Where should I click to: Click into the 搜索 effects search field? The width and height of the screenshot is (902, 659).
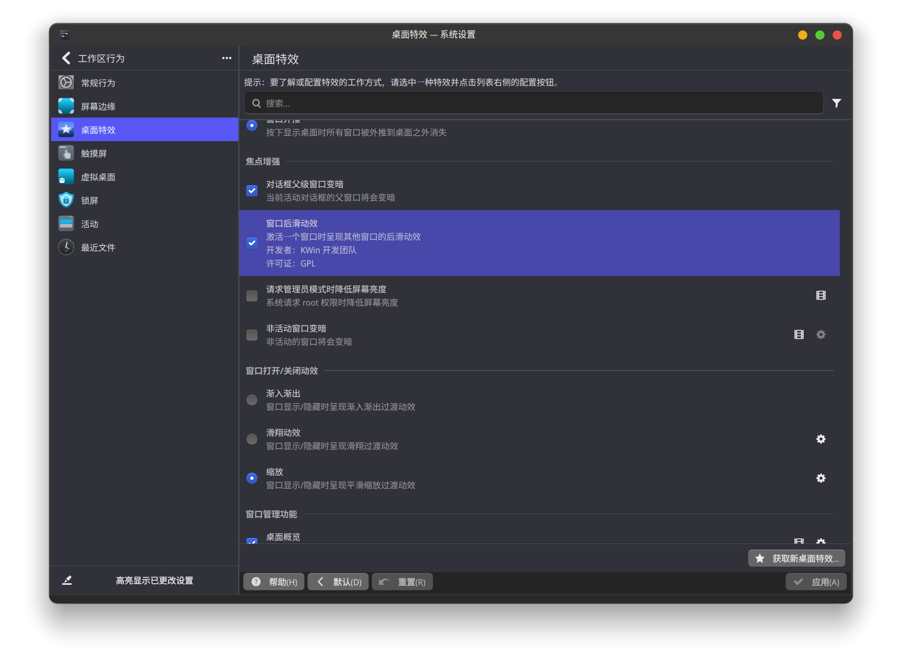coord(533,103)
